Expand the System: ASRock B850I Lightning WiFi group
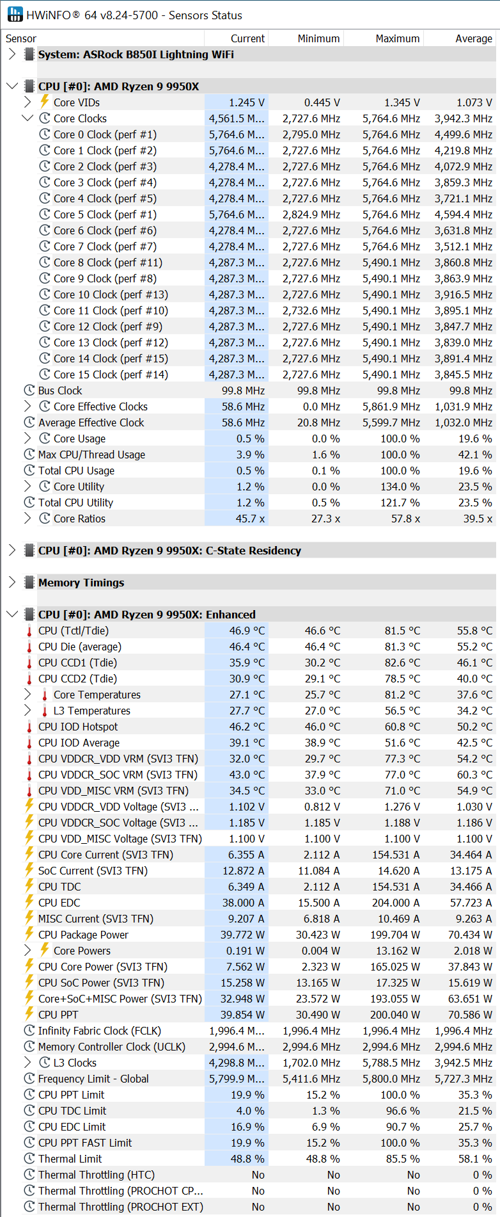Screen dimensions: 500x1217 (12, 54)
